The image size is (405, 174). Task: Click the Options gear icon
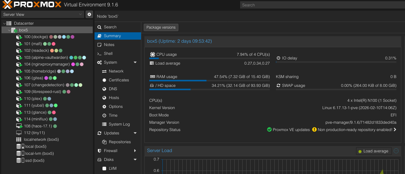tap(104, 107)
